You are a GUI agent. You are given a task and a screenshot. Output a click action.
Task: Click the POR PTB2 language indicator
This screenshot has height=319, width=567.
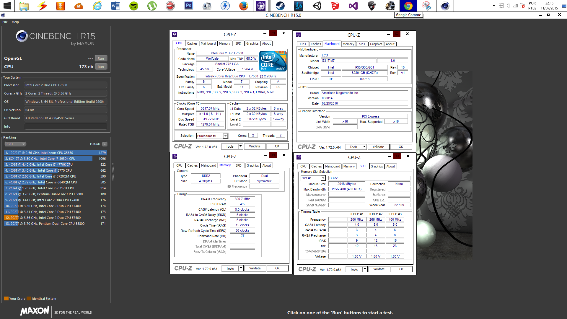[x=532, y=6]
